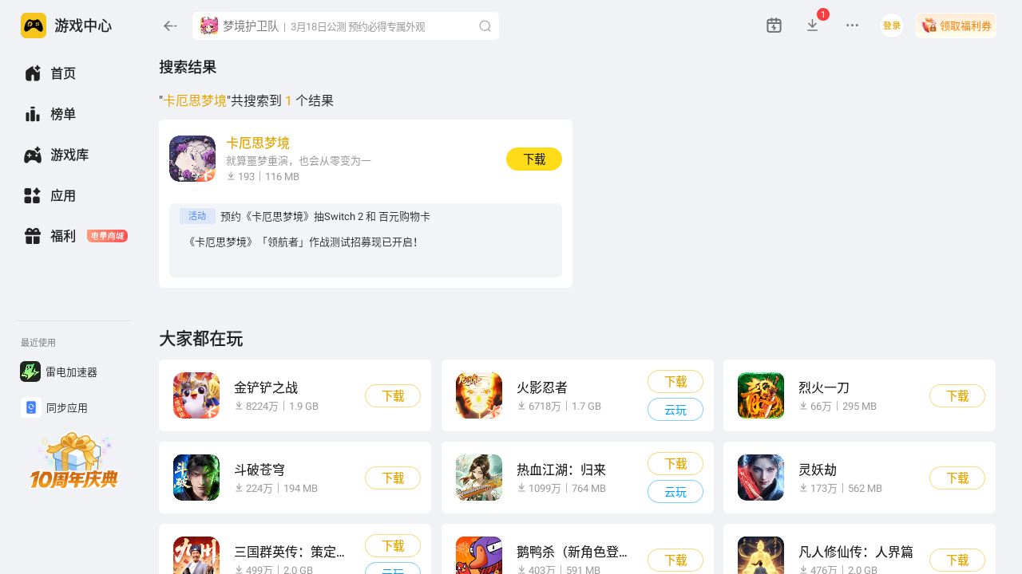Open 福利 in sidebar
1022x574 pixels.
[x=73, y=236]
